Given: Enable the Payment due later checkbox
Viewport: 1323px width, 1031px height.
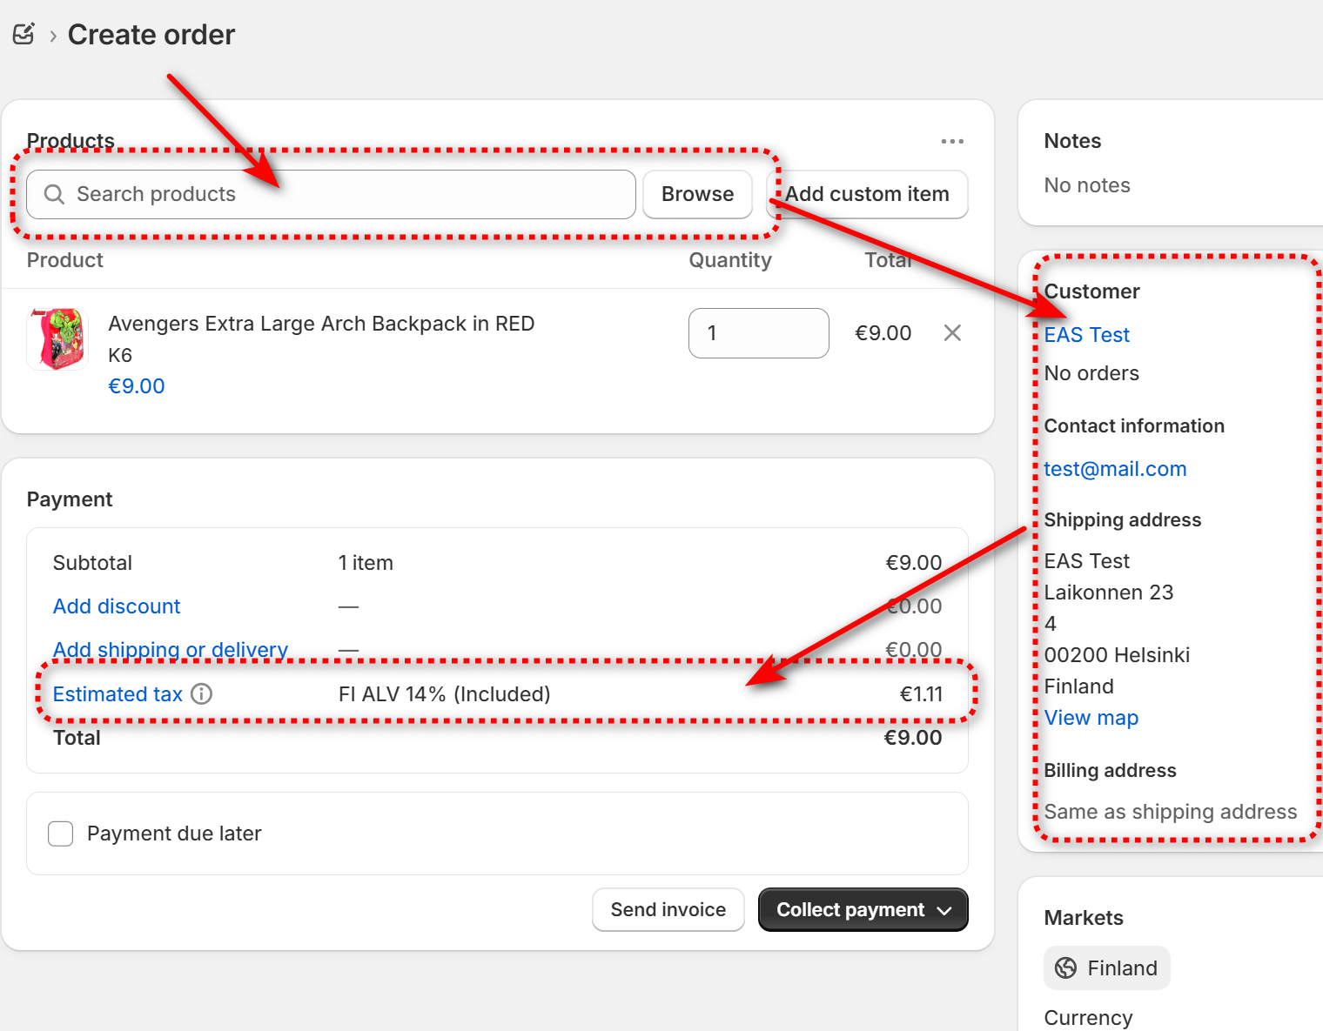Looking at the screenshot, I should (x=61, y=834).
